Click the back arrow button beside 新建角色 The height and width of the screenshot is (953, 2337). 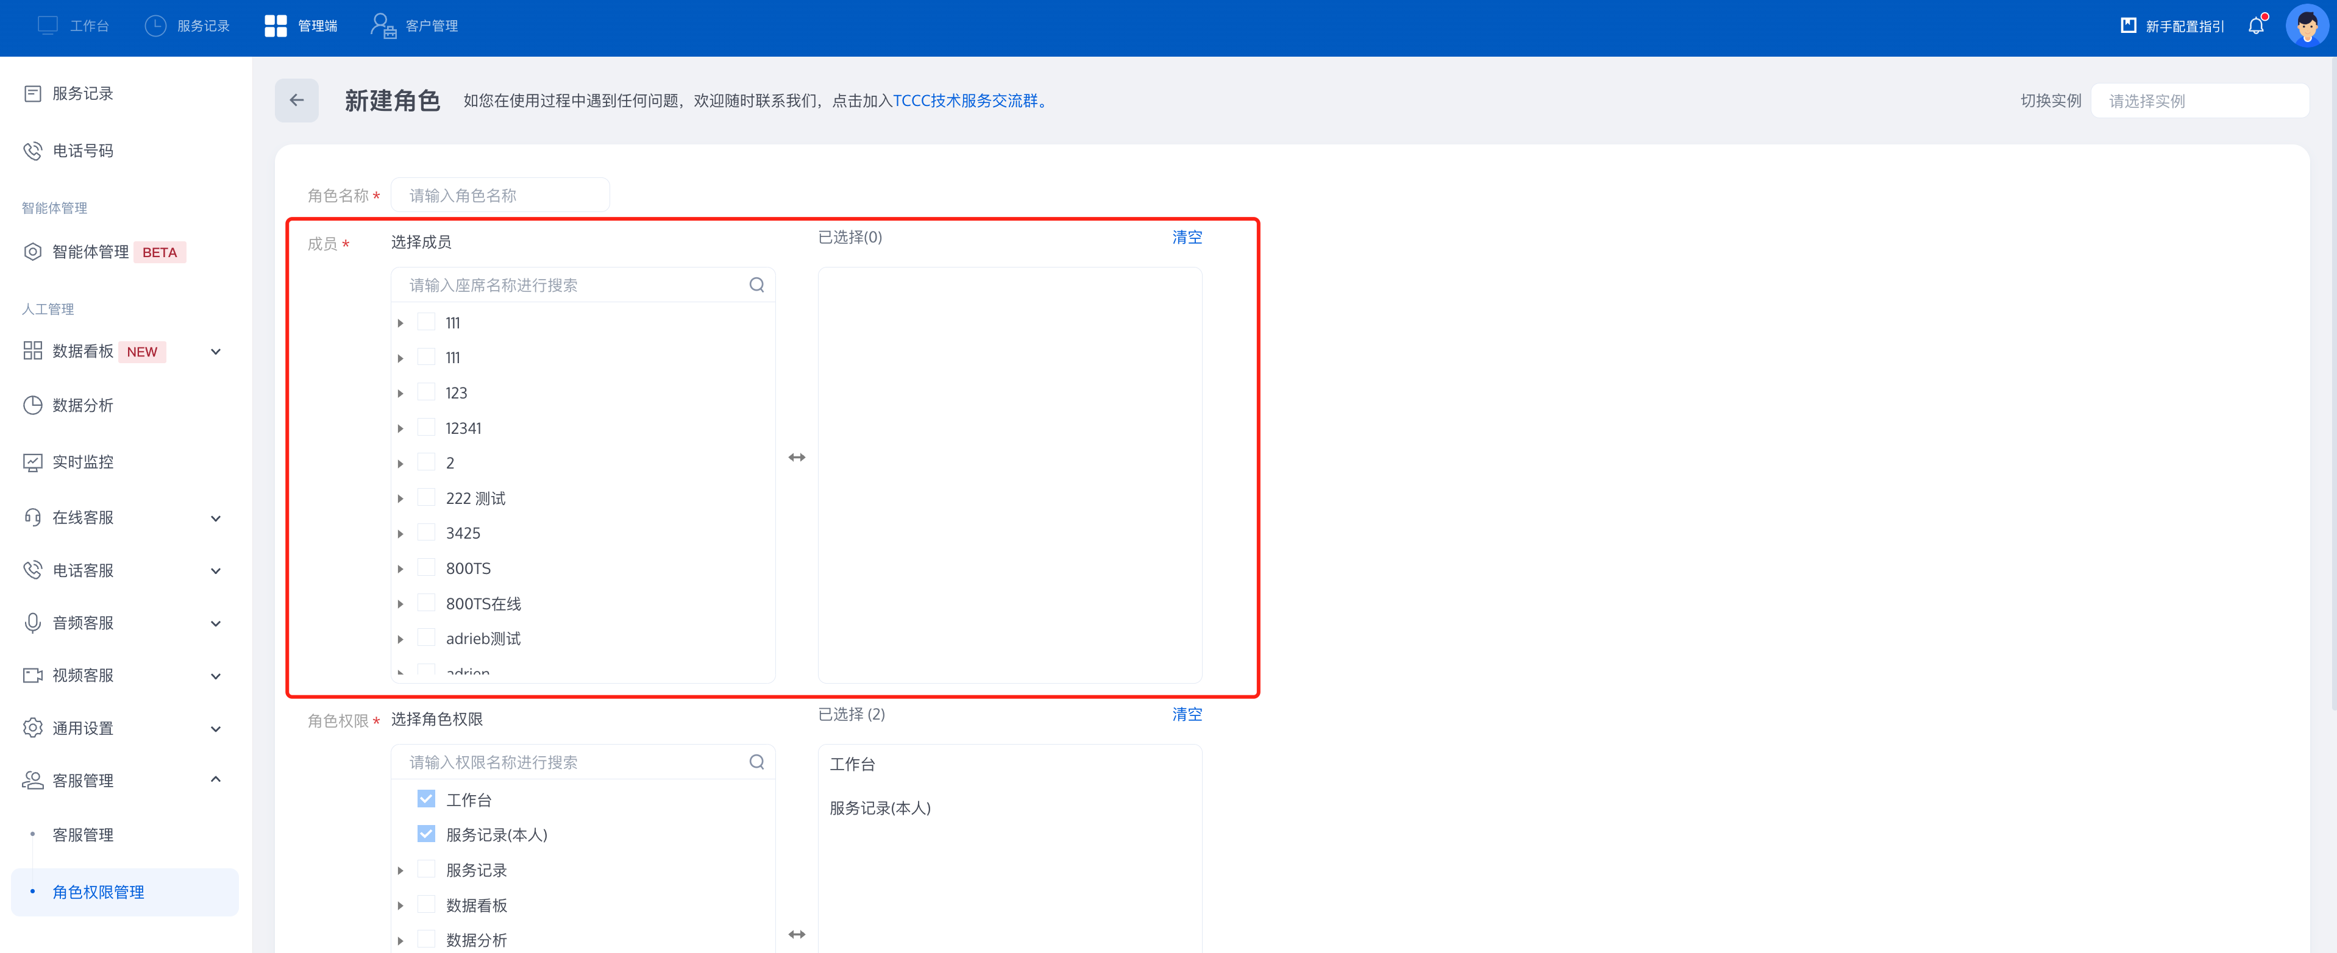pos(297,101)
